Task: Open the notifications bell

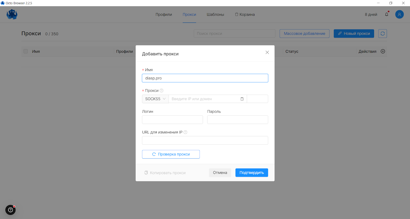Action: coord(387,14)
